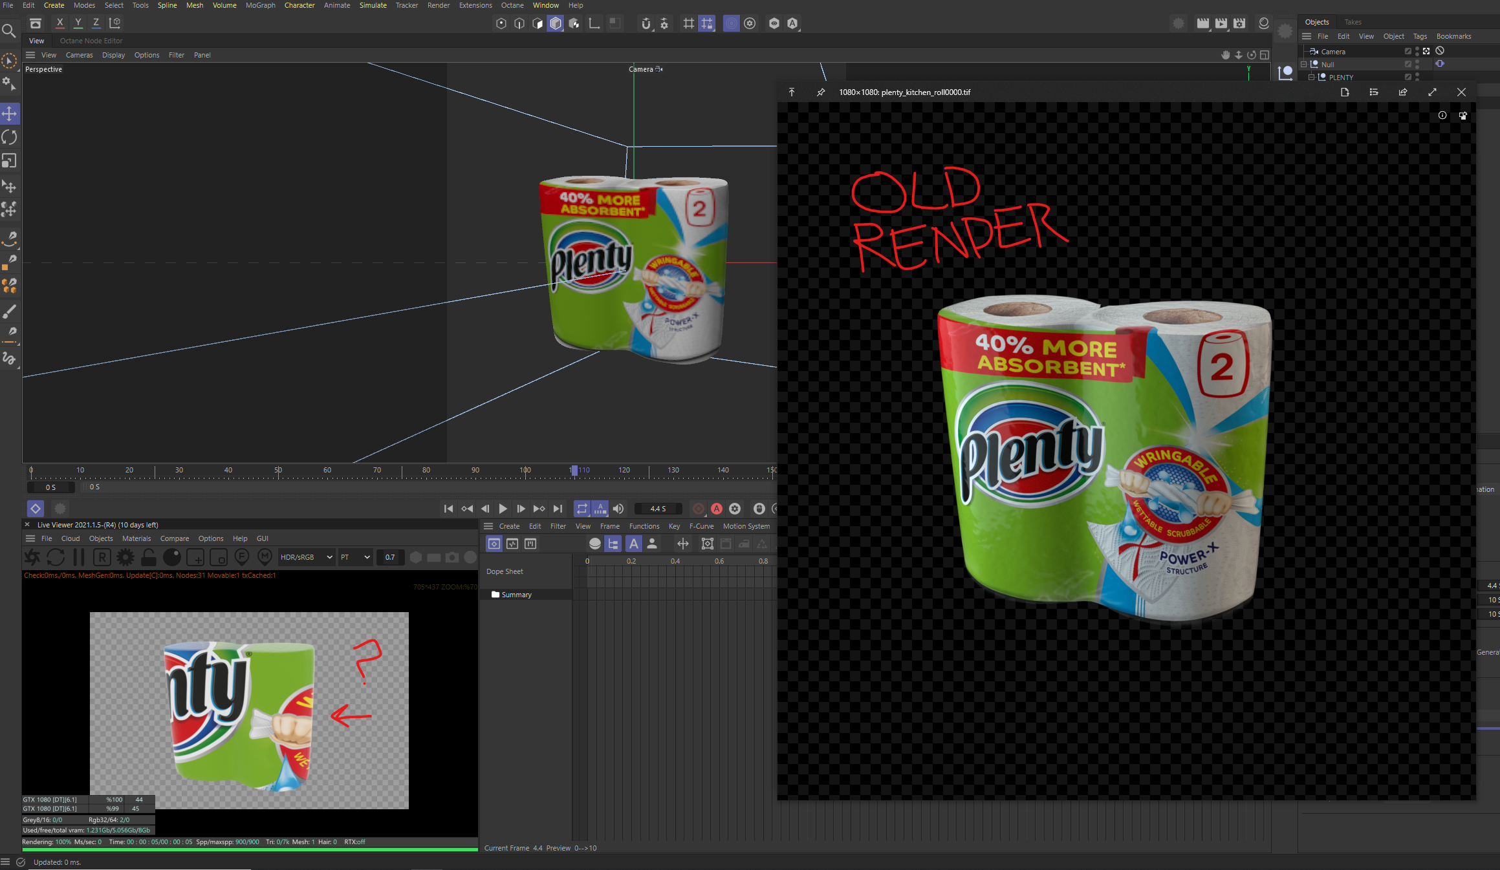The height and width of the screenshot is (870, 1500).
Task: Select the Model mode cube icon
Action: pyautogui.click(x=556, y=23)
